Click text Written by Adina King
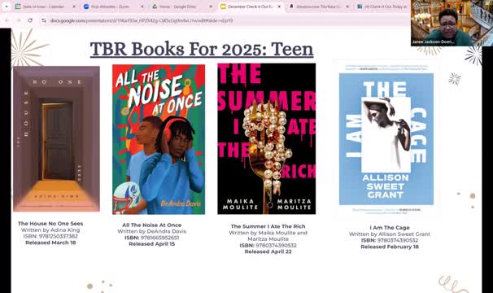The image size is (493, 293). pos(50,230)
